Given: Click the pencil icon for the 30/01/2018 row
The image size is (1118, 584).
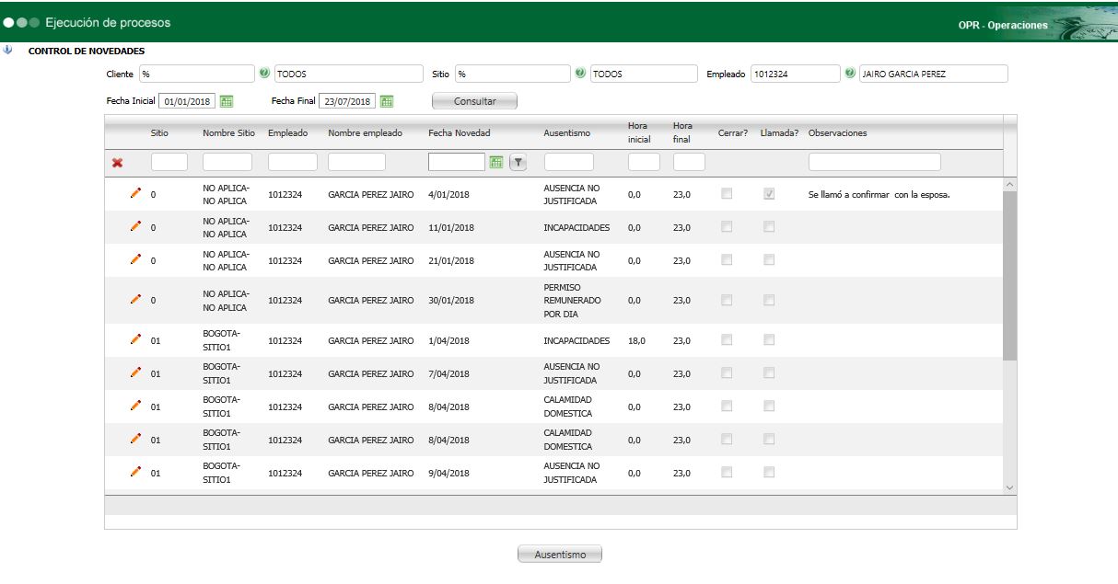Looking at the screenshot, I should click(x=135, y=300).
